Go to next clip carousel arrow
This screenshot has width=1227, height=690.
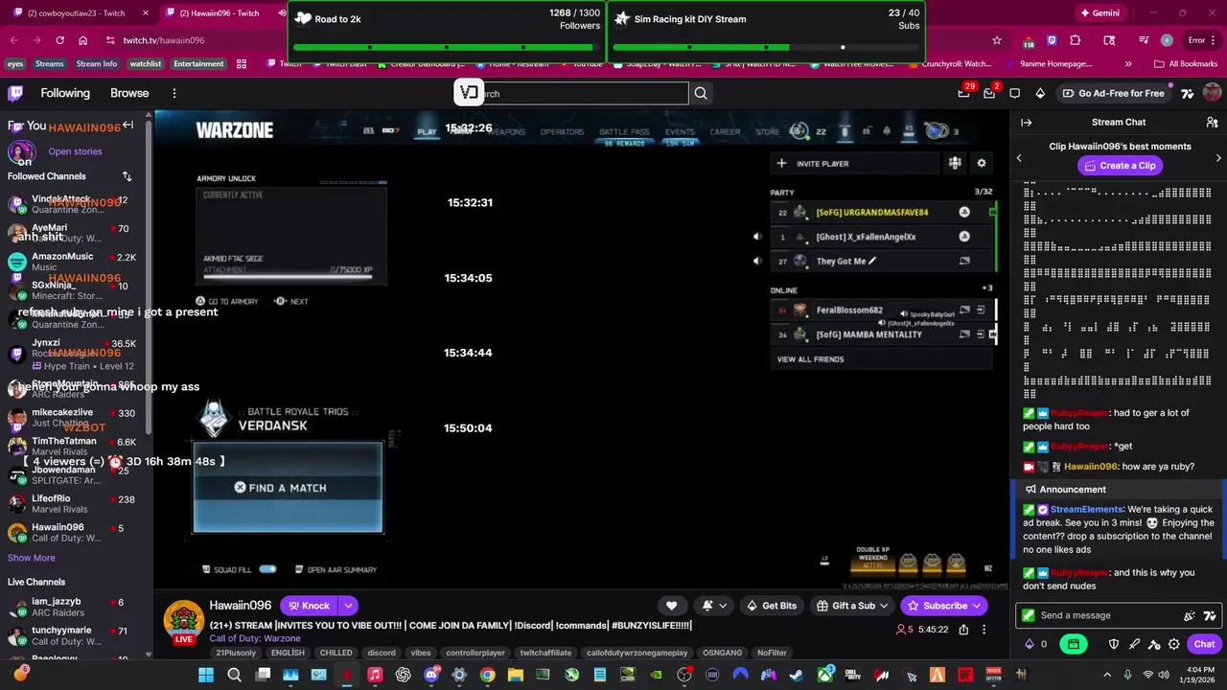click(1218, 158)
